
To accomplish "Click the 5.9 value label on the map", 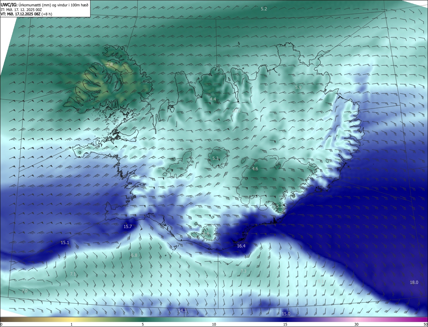I will (x=298, y=87).
